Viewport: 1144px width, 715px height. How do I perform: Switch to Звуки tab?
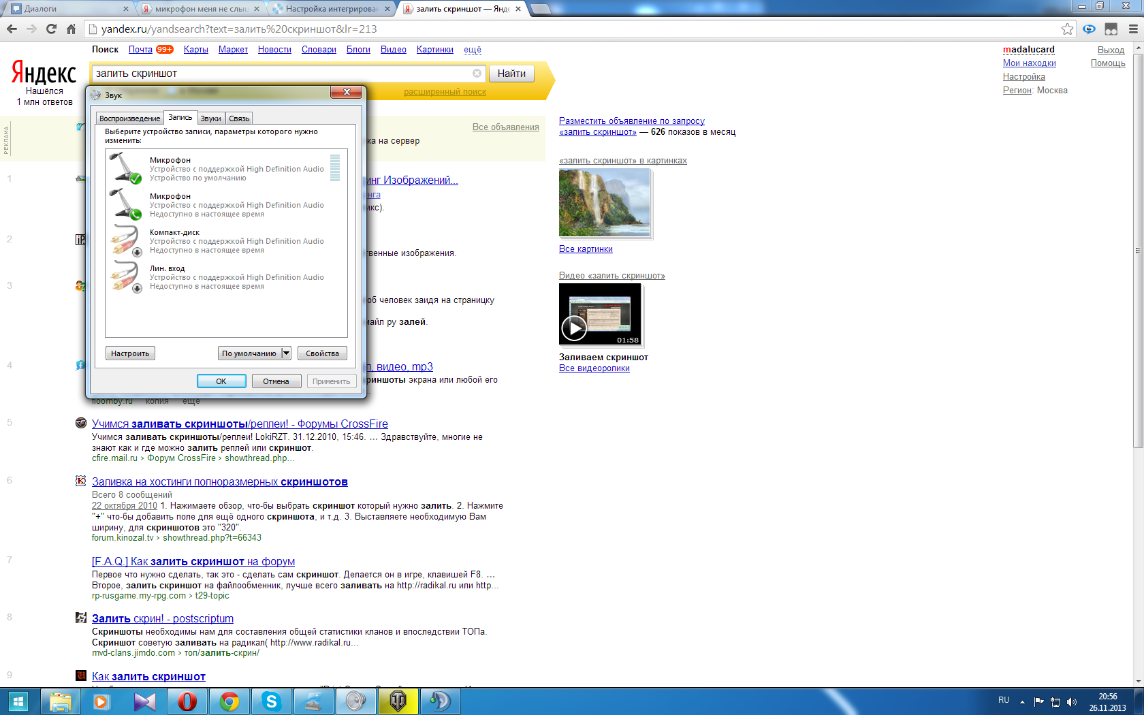tap(210, 118)
